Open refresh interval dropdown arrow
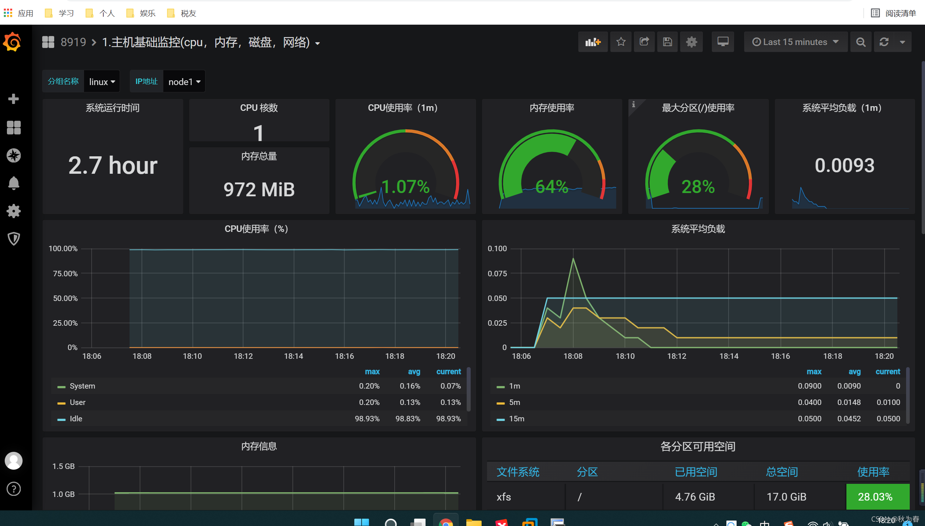The image size is (925, 526). [x=902, y=42]
